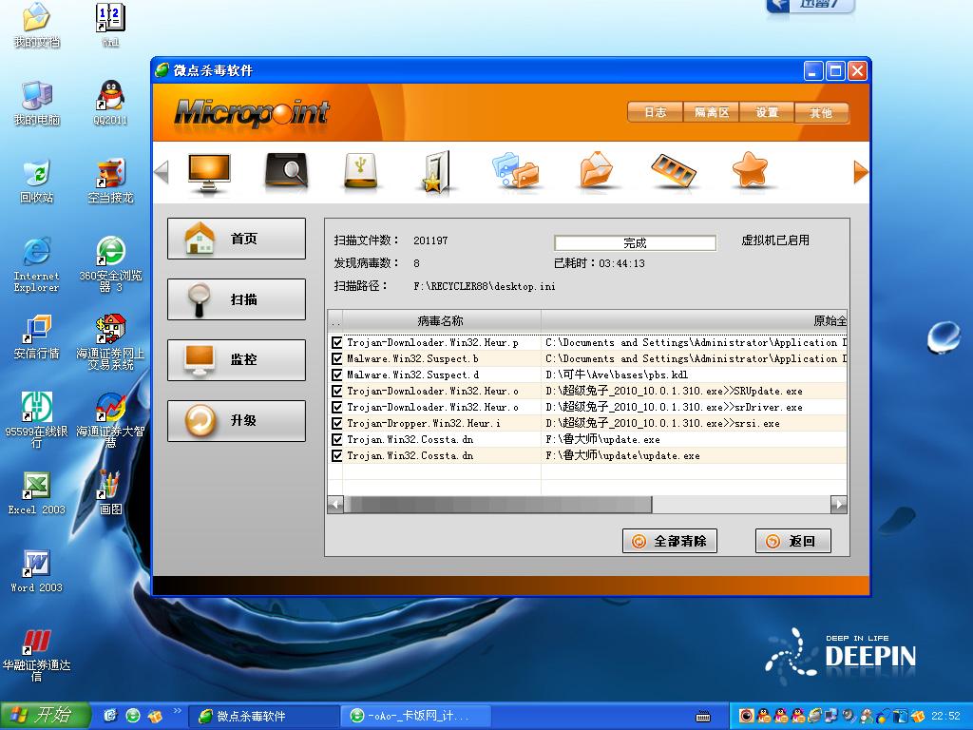The width and height of the screenshot is (973, 730).
Task: Click the results list scroll-left arrow
Action: click(335, 504)
